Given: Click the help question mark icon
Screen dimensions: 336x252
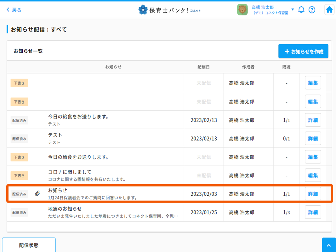Looking at the screenshot, I should (x=312, y=10).
